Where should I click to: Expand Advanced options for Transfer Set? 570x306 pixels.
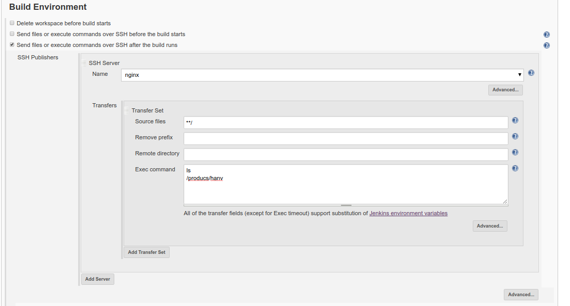pyautogui.click(x=490, y=226)
